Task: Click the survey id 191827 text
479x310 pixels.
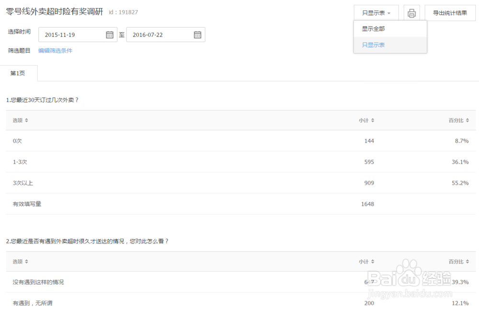Action: (124, 12)
